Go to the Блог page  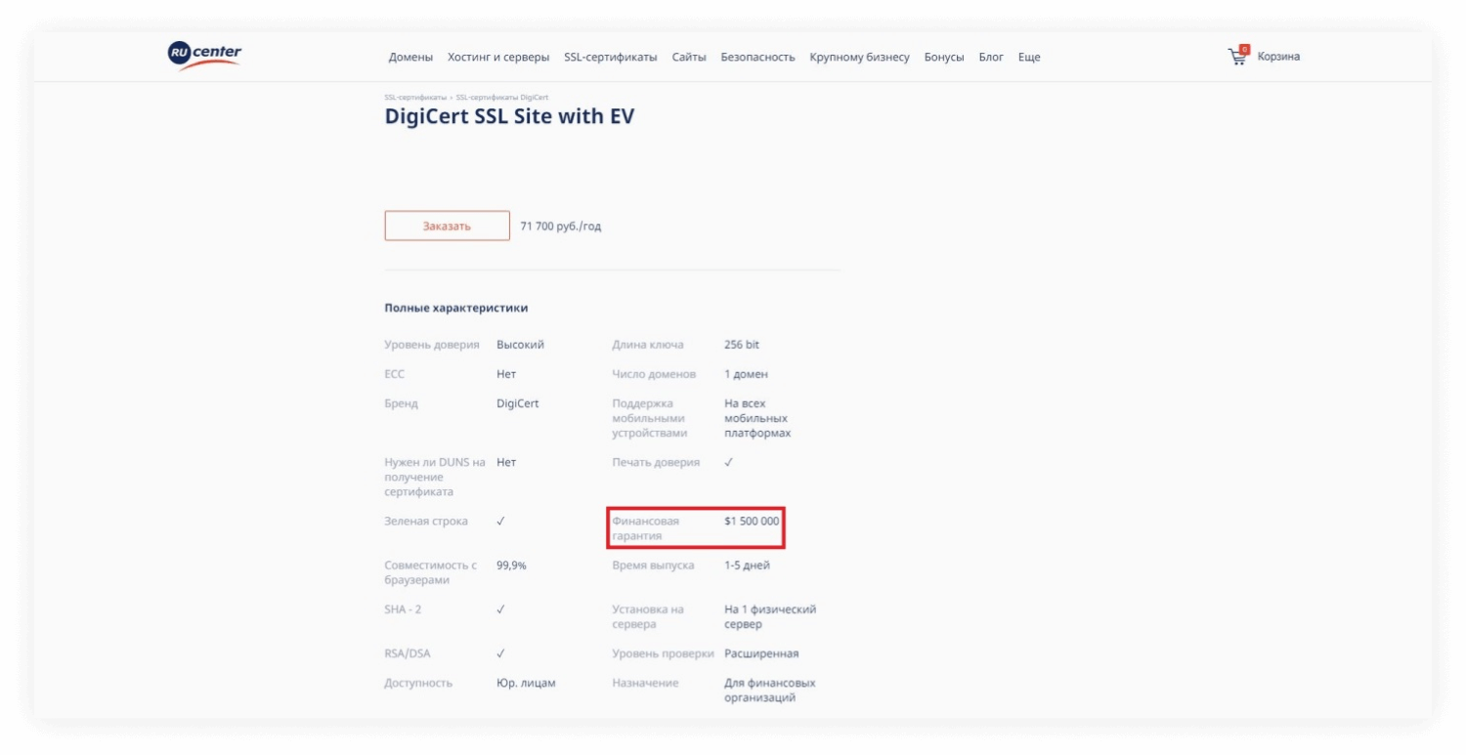(991, 58)
